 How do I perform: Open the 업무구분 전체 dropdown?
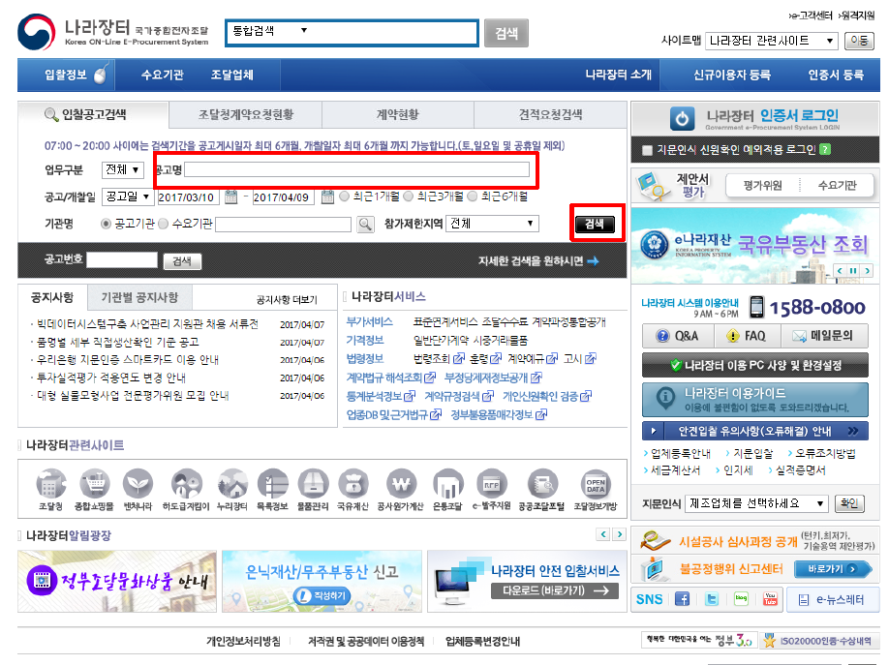122,169
